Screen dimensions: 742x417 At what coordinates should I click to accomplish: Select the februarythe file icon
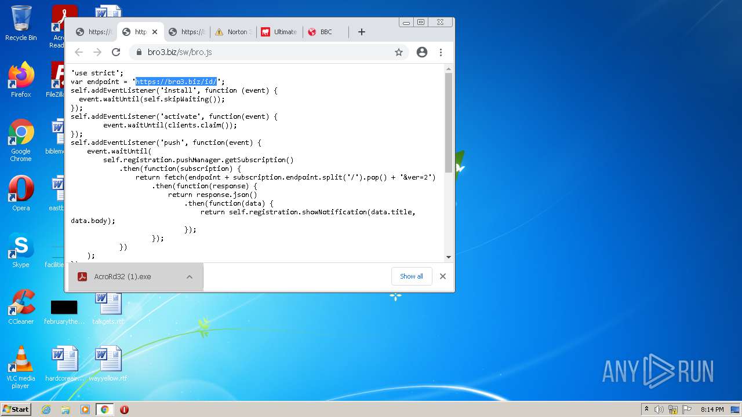pyautogui.click(x=64, y=312)
